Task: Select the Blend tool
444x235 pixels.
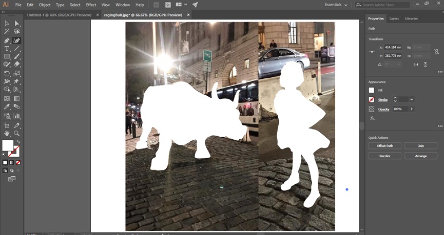Action: [17, 107]
